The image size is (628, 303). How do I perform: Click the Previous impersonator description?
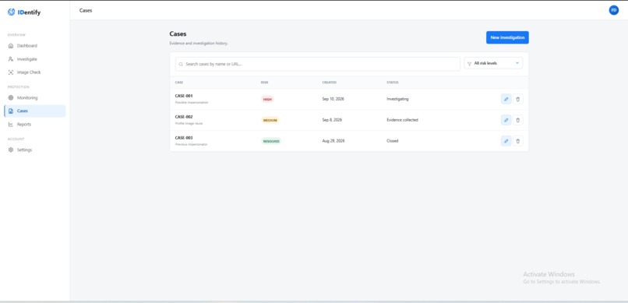191,144
